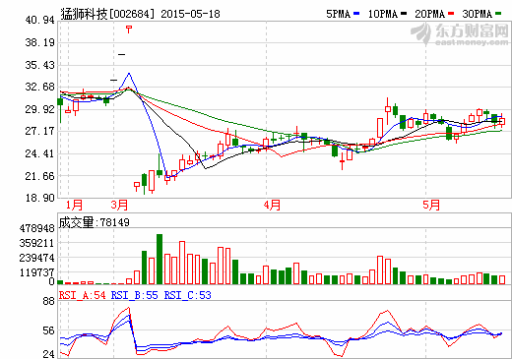
Task: Click the 5PMA legend label
Action: coord(338,14)
